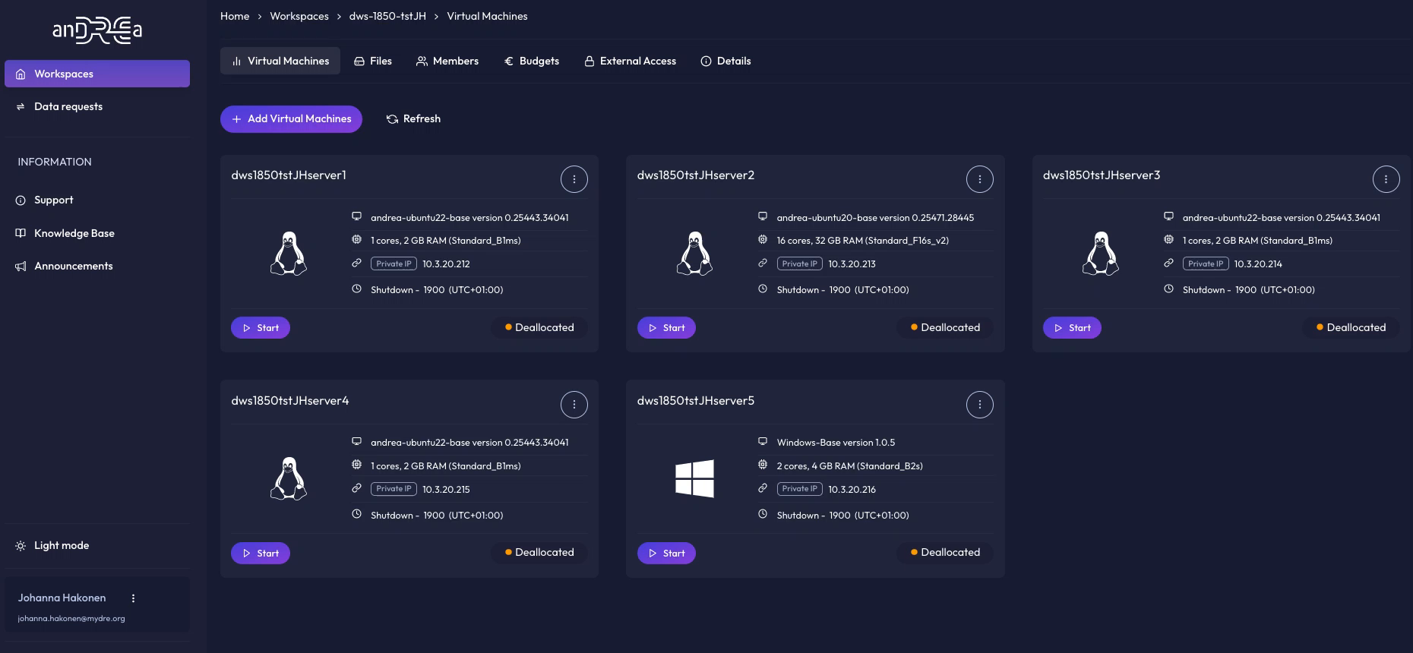
Task: Open user menu dots next to Johanna Hakonen
Action: coord(133,598)
